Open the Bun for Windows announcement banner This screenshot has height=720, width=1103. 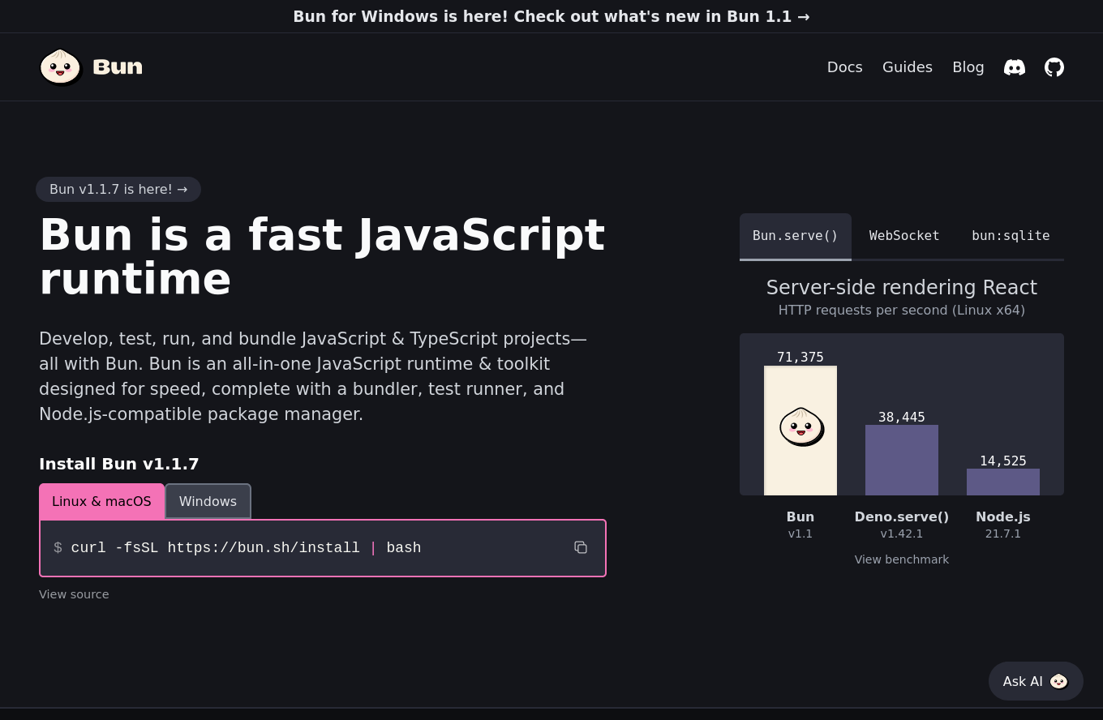(x=551, y=16)
